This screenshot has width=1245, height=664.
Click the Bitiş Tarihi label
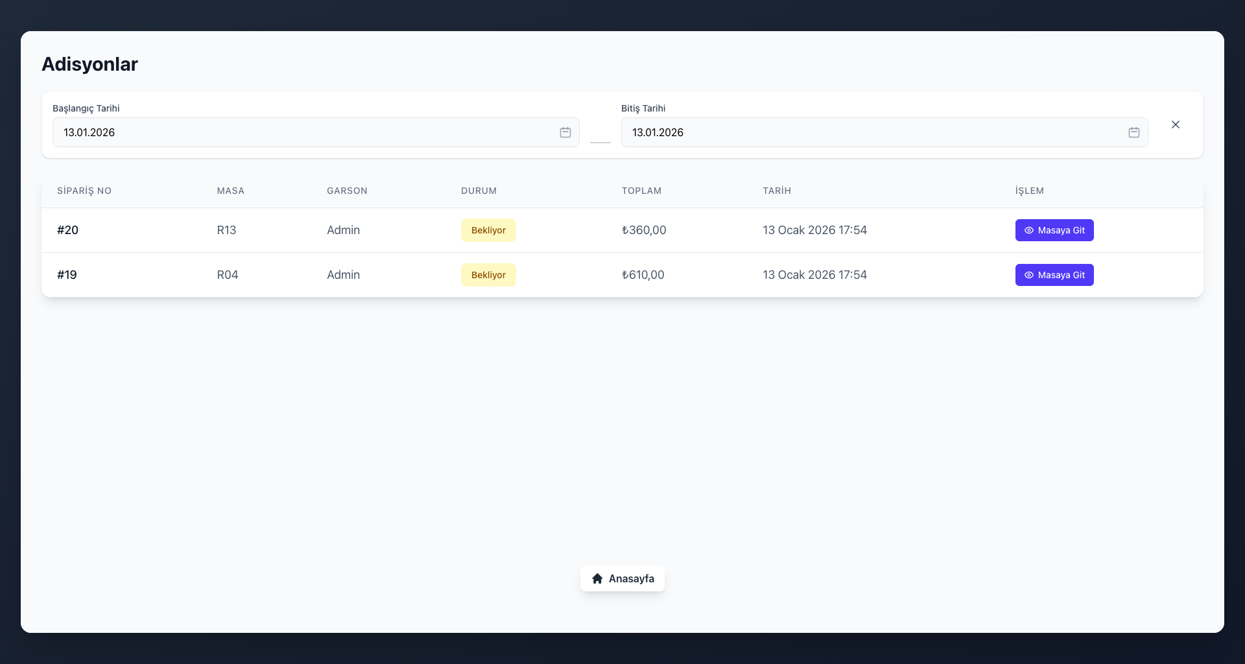point(643,108)
